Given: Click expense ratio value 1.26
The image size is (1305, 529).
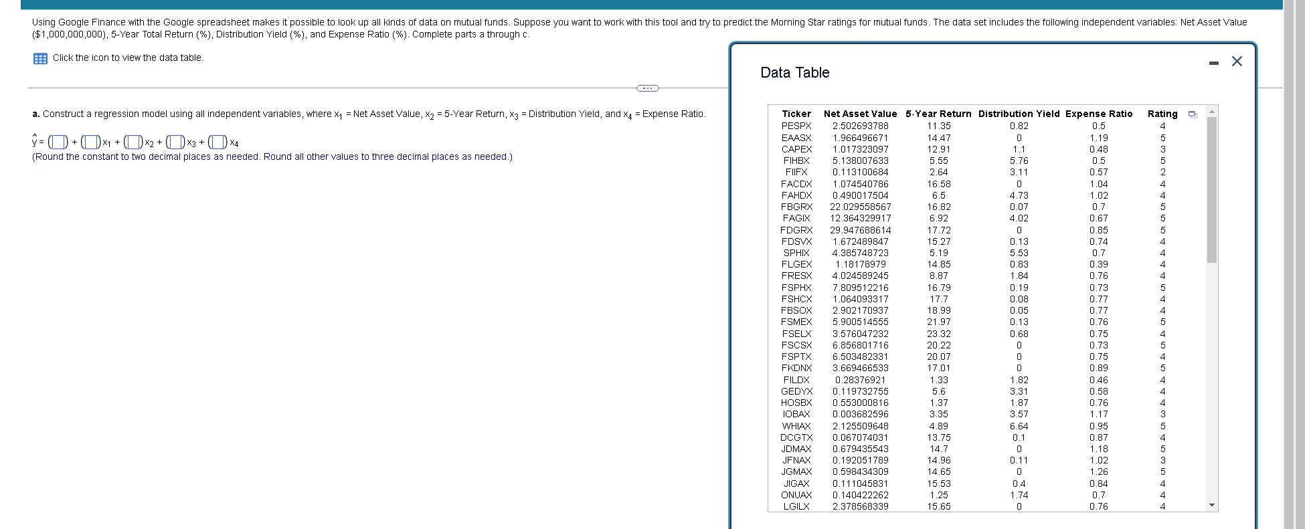Looking at the screenshot, I should pos(1099,471).
